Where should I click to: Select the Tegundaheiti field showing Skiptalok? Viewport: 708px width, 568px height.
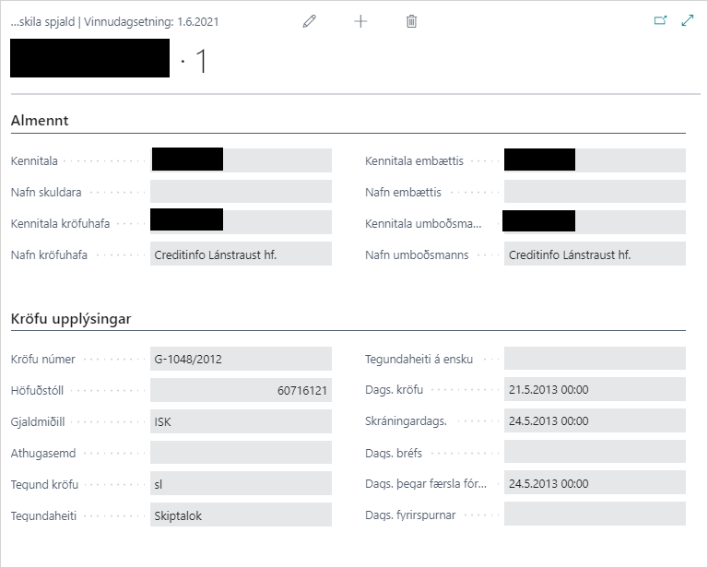pyautogui.click(x=241, y=515)
